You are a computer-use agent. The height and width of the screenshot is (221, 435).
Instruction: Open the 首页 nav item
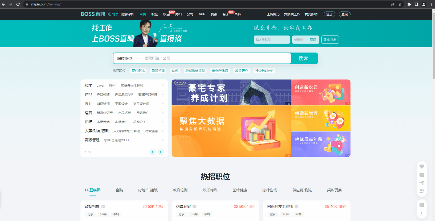(143, 14)
